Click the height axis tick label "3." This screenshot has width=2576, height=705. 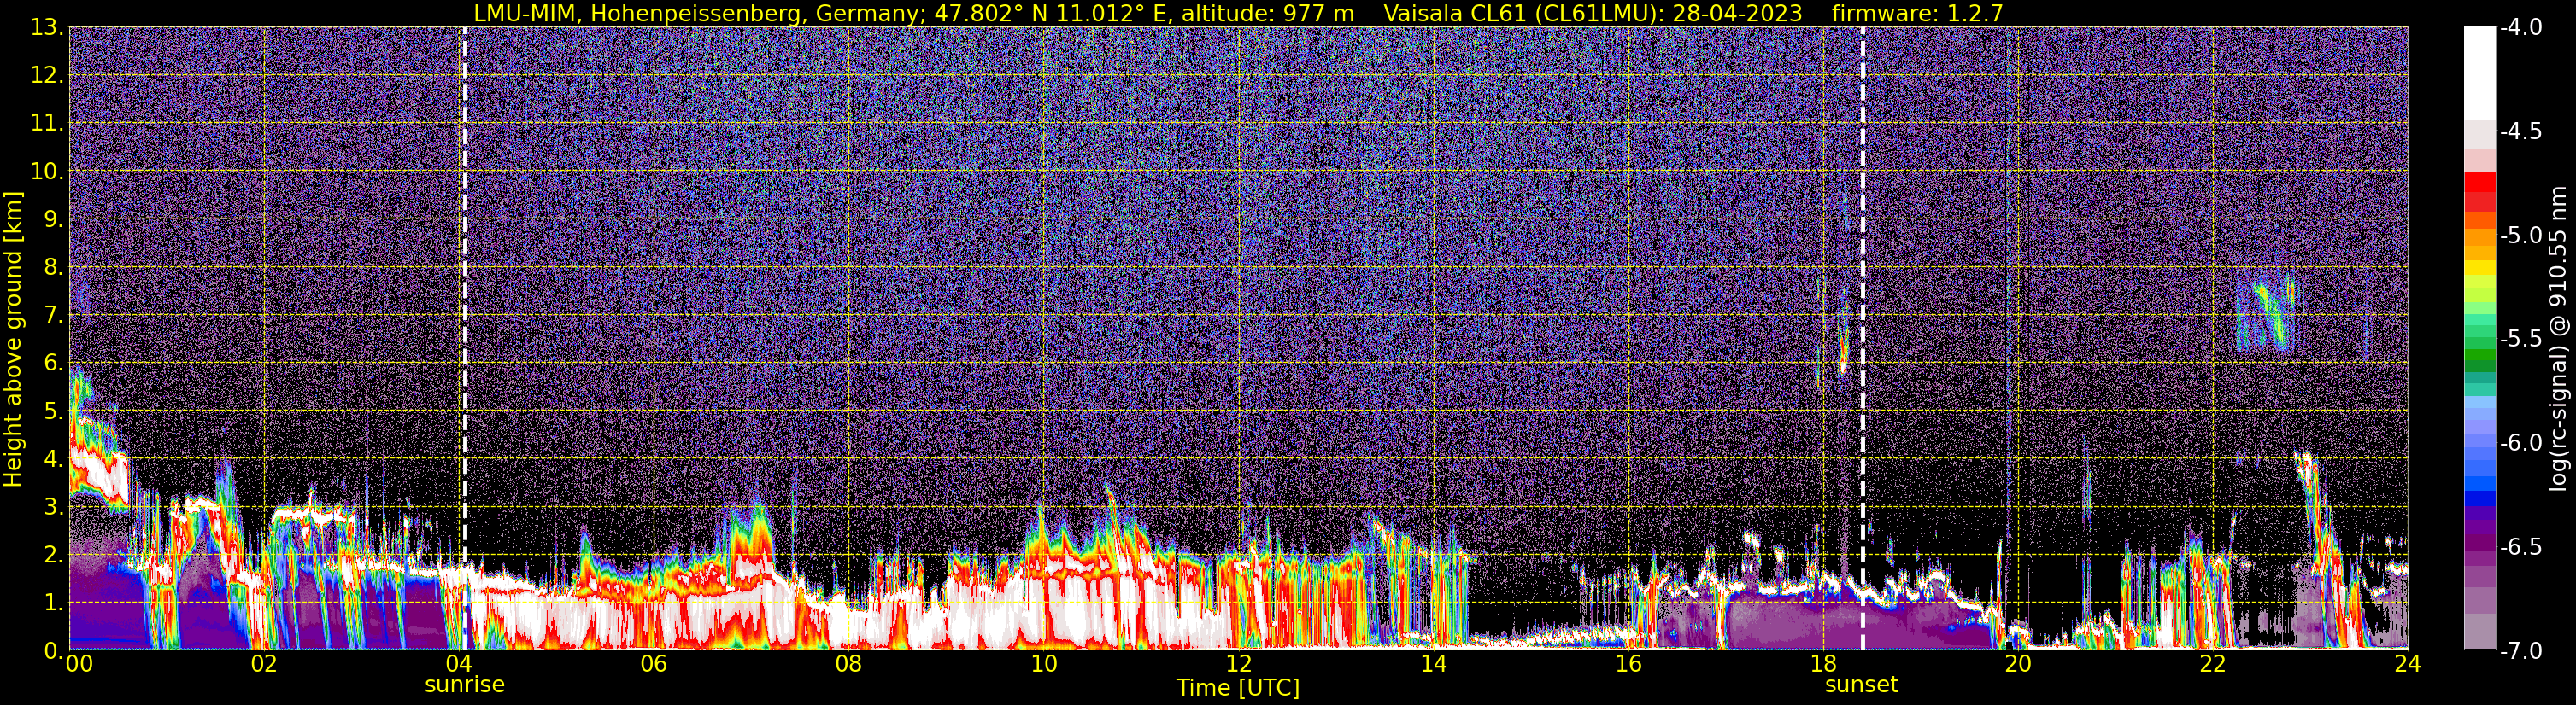(x=54, y=506)
